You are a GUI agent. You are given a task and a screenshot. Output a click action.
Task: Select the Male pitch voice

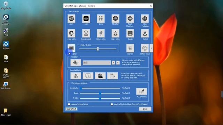click(x=71, y=33)
